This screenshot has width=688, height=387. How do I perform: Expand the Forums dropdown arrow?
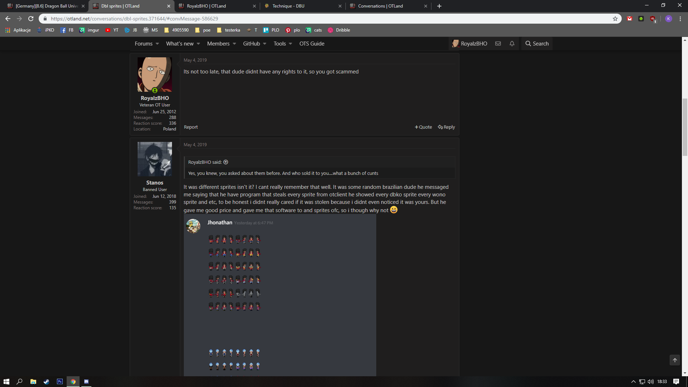click(x=157, y=44)
